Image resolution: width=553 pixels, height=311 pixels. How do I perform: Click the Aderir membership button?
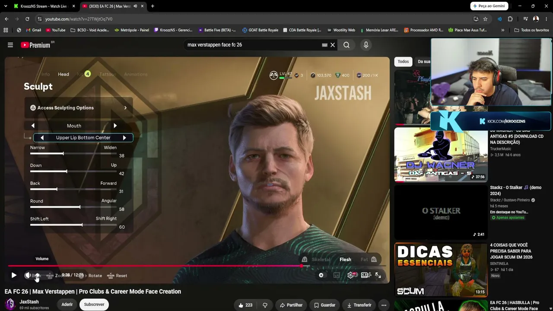(x=67, y=305)
